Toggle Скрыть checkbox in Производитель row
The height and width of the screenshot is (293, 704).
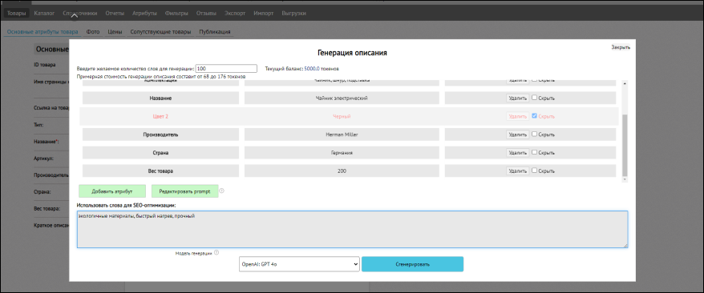(x=534, y=134)
